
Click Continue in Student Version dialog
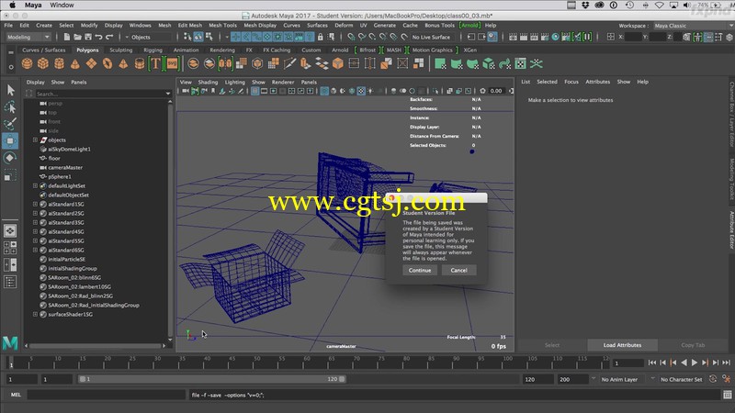[420, 270]
